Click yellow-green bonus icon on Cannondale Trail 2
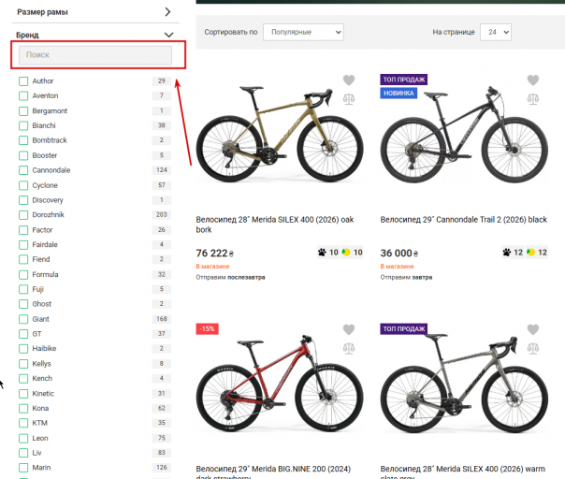565x479 pixels. 530,253
